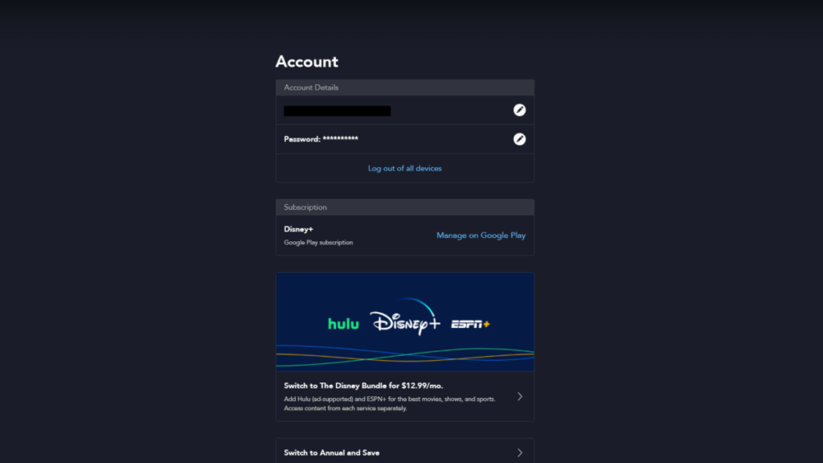The width and height of the screenshot is (823, 463).
Task: Click the Disney+ logo in the bundle banner
Action: 405,317
